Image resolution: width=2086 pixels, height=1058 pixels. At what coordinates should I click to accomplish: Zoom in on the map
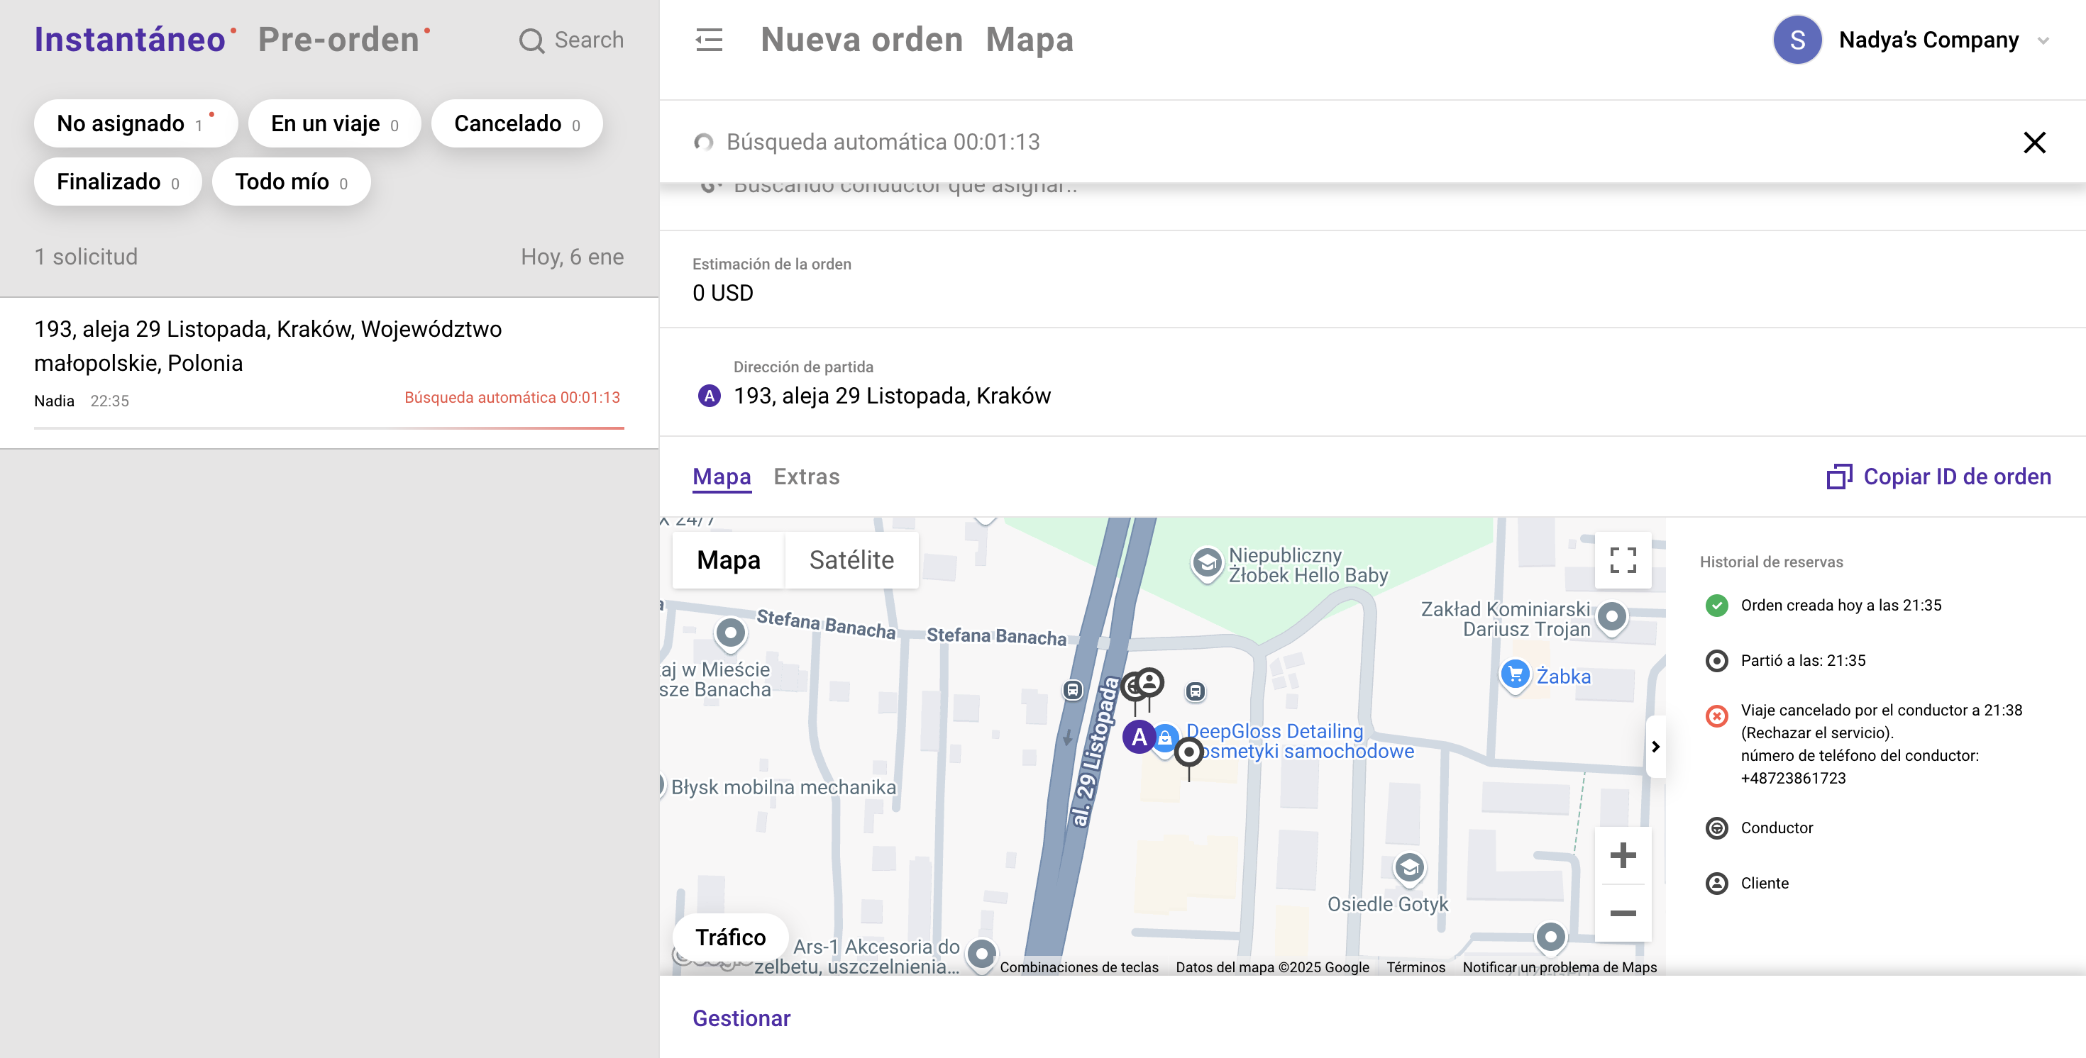[x=1622, y=854]
